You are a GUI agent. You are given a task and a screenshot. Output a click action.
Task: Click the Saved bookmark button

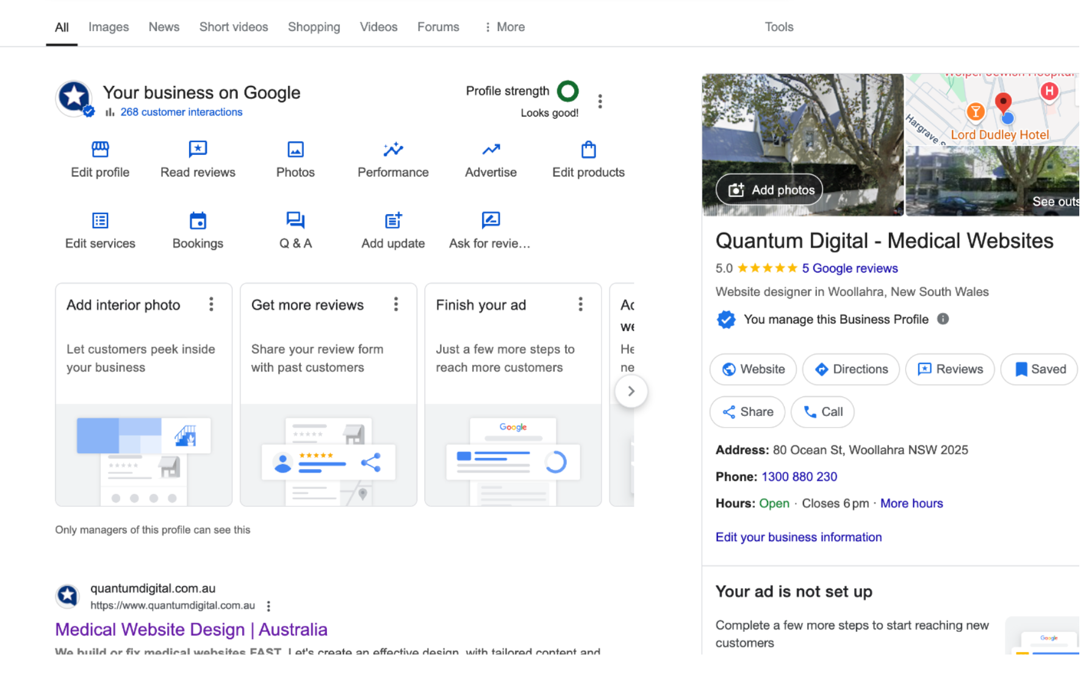[1040, 369]
